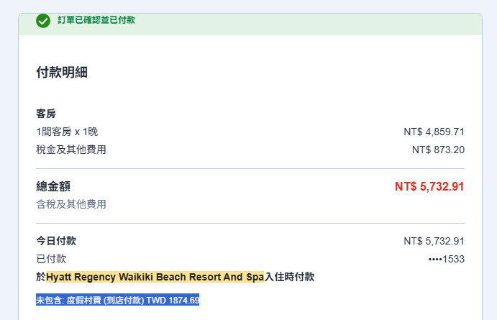The height and width of the screenshot is (320, 497).
Task: Click the 已付款 paid status text
Action: 51,259
